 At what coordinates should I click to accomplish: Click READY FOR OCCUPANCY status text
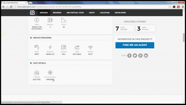(37, 28)
